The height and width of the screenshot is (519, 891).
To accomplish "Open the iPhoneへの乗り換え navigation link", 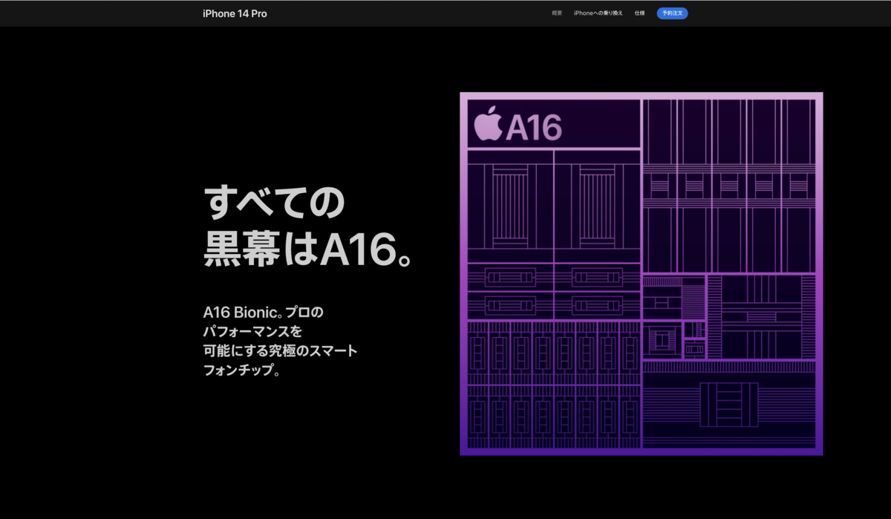I will (598, 13).
